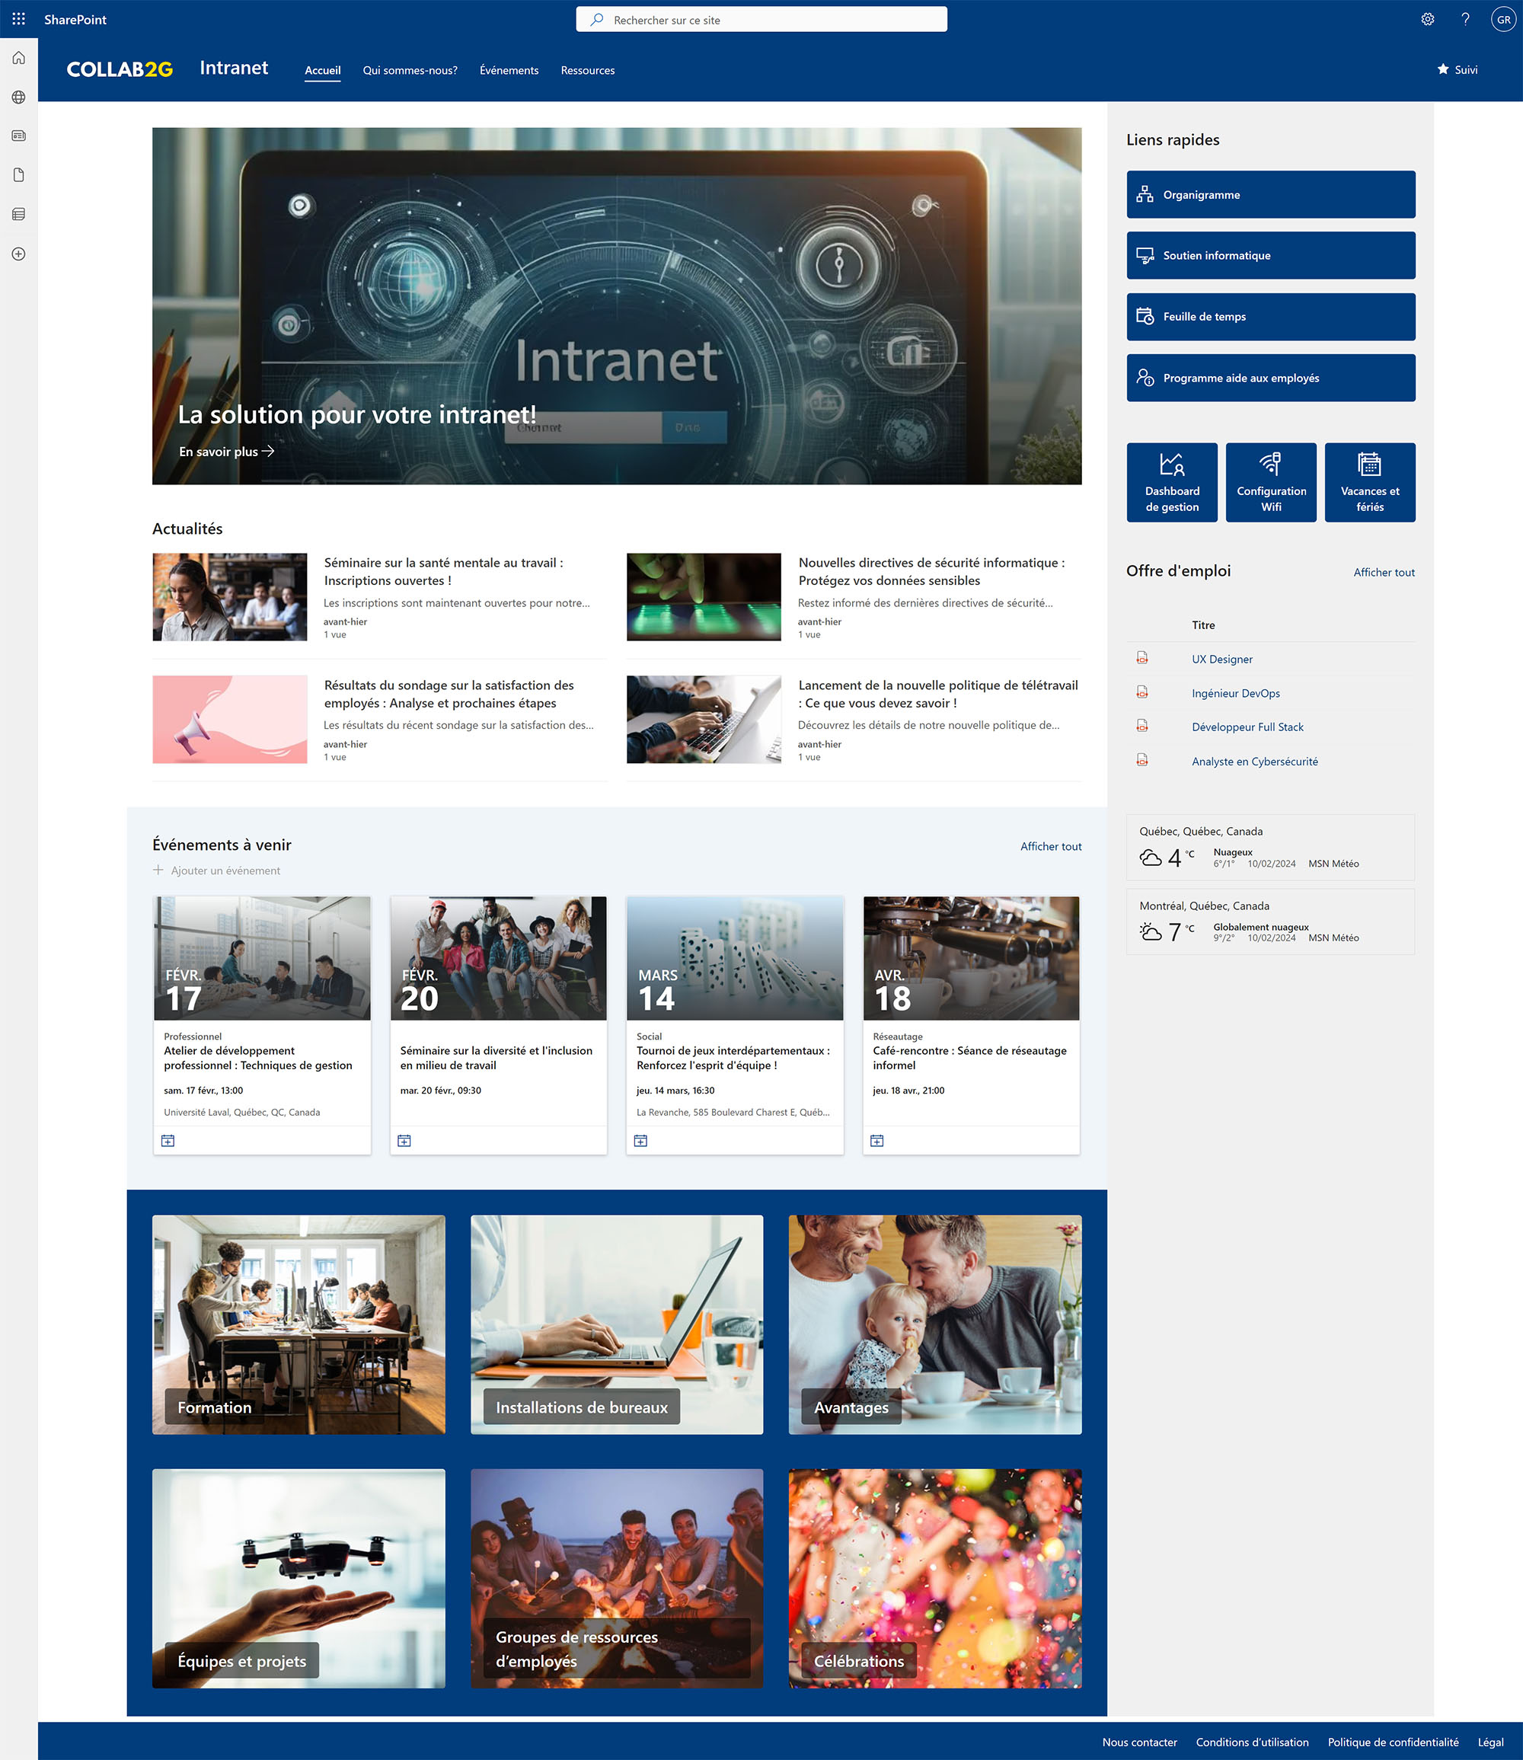
Task: Open the Lancement de la nouvelle politique de télétravail news
Action: 938,695
